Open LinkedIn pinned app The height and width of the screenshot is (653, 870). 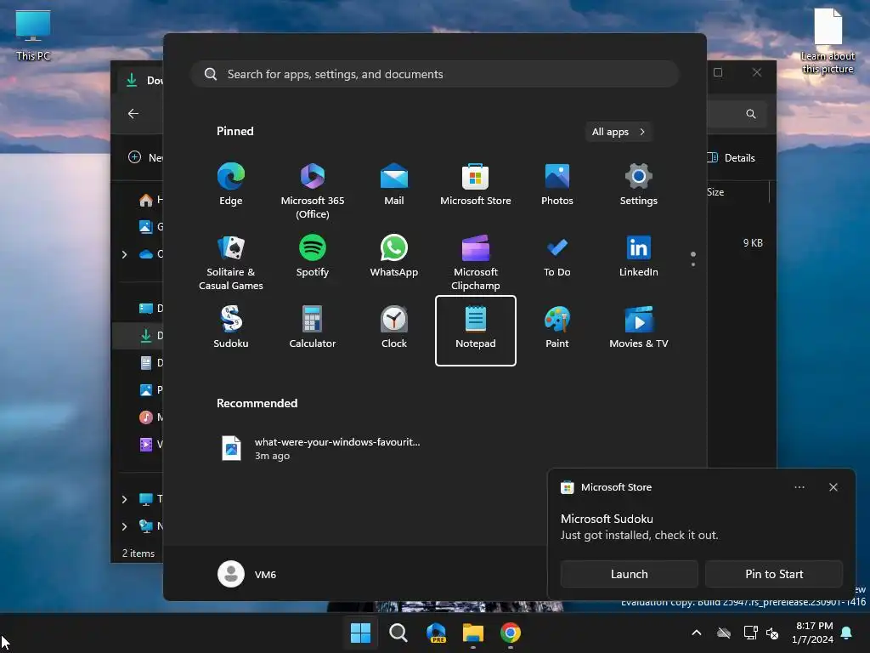click(639, 256)
